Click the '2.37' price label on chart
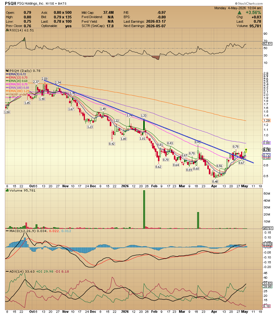 click(x=36, y=82)
